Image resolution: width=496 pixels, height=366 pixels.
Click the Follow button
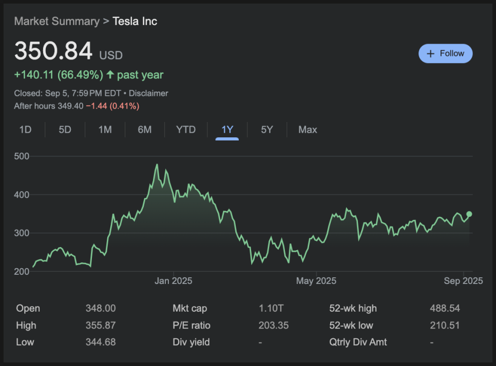(x=445, y=53)
